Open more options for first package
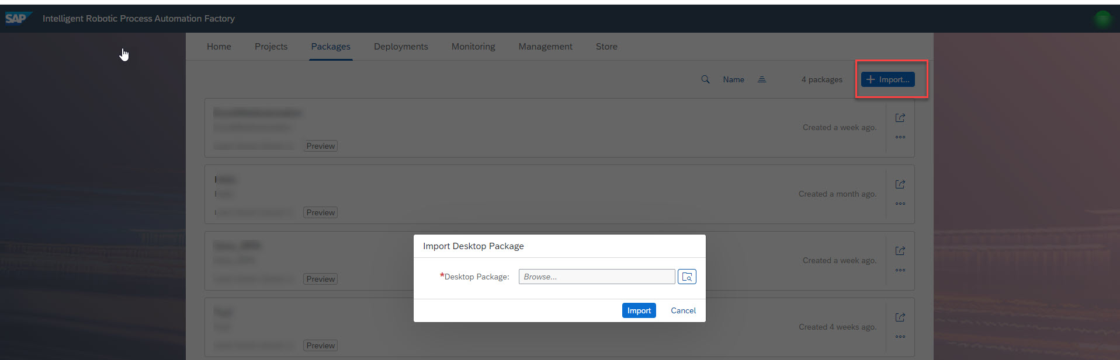This screenshot has height=360, width=1120. (x=900, y=138)
